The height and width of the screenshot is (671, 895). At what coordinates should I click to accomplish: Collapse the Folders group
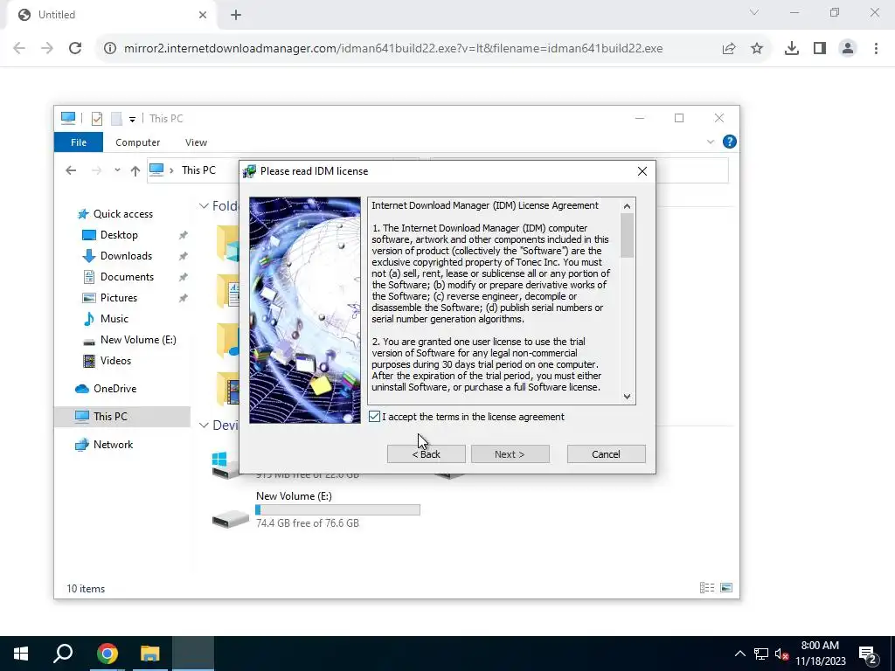[204, 206]
